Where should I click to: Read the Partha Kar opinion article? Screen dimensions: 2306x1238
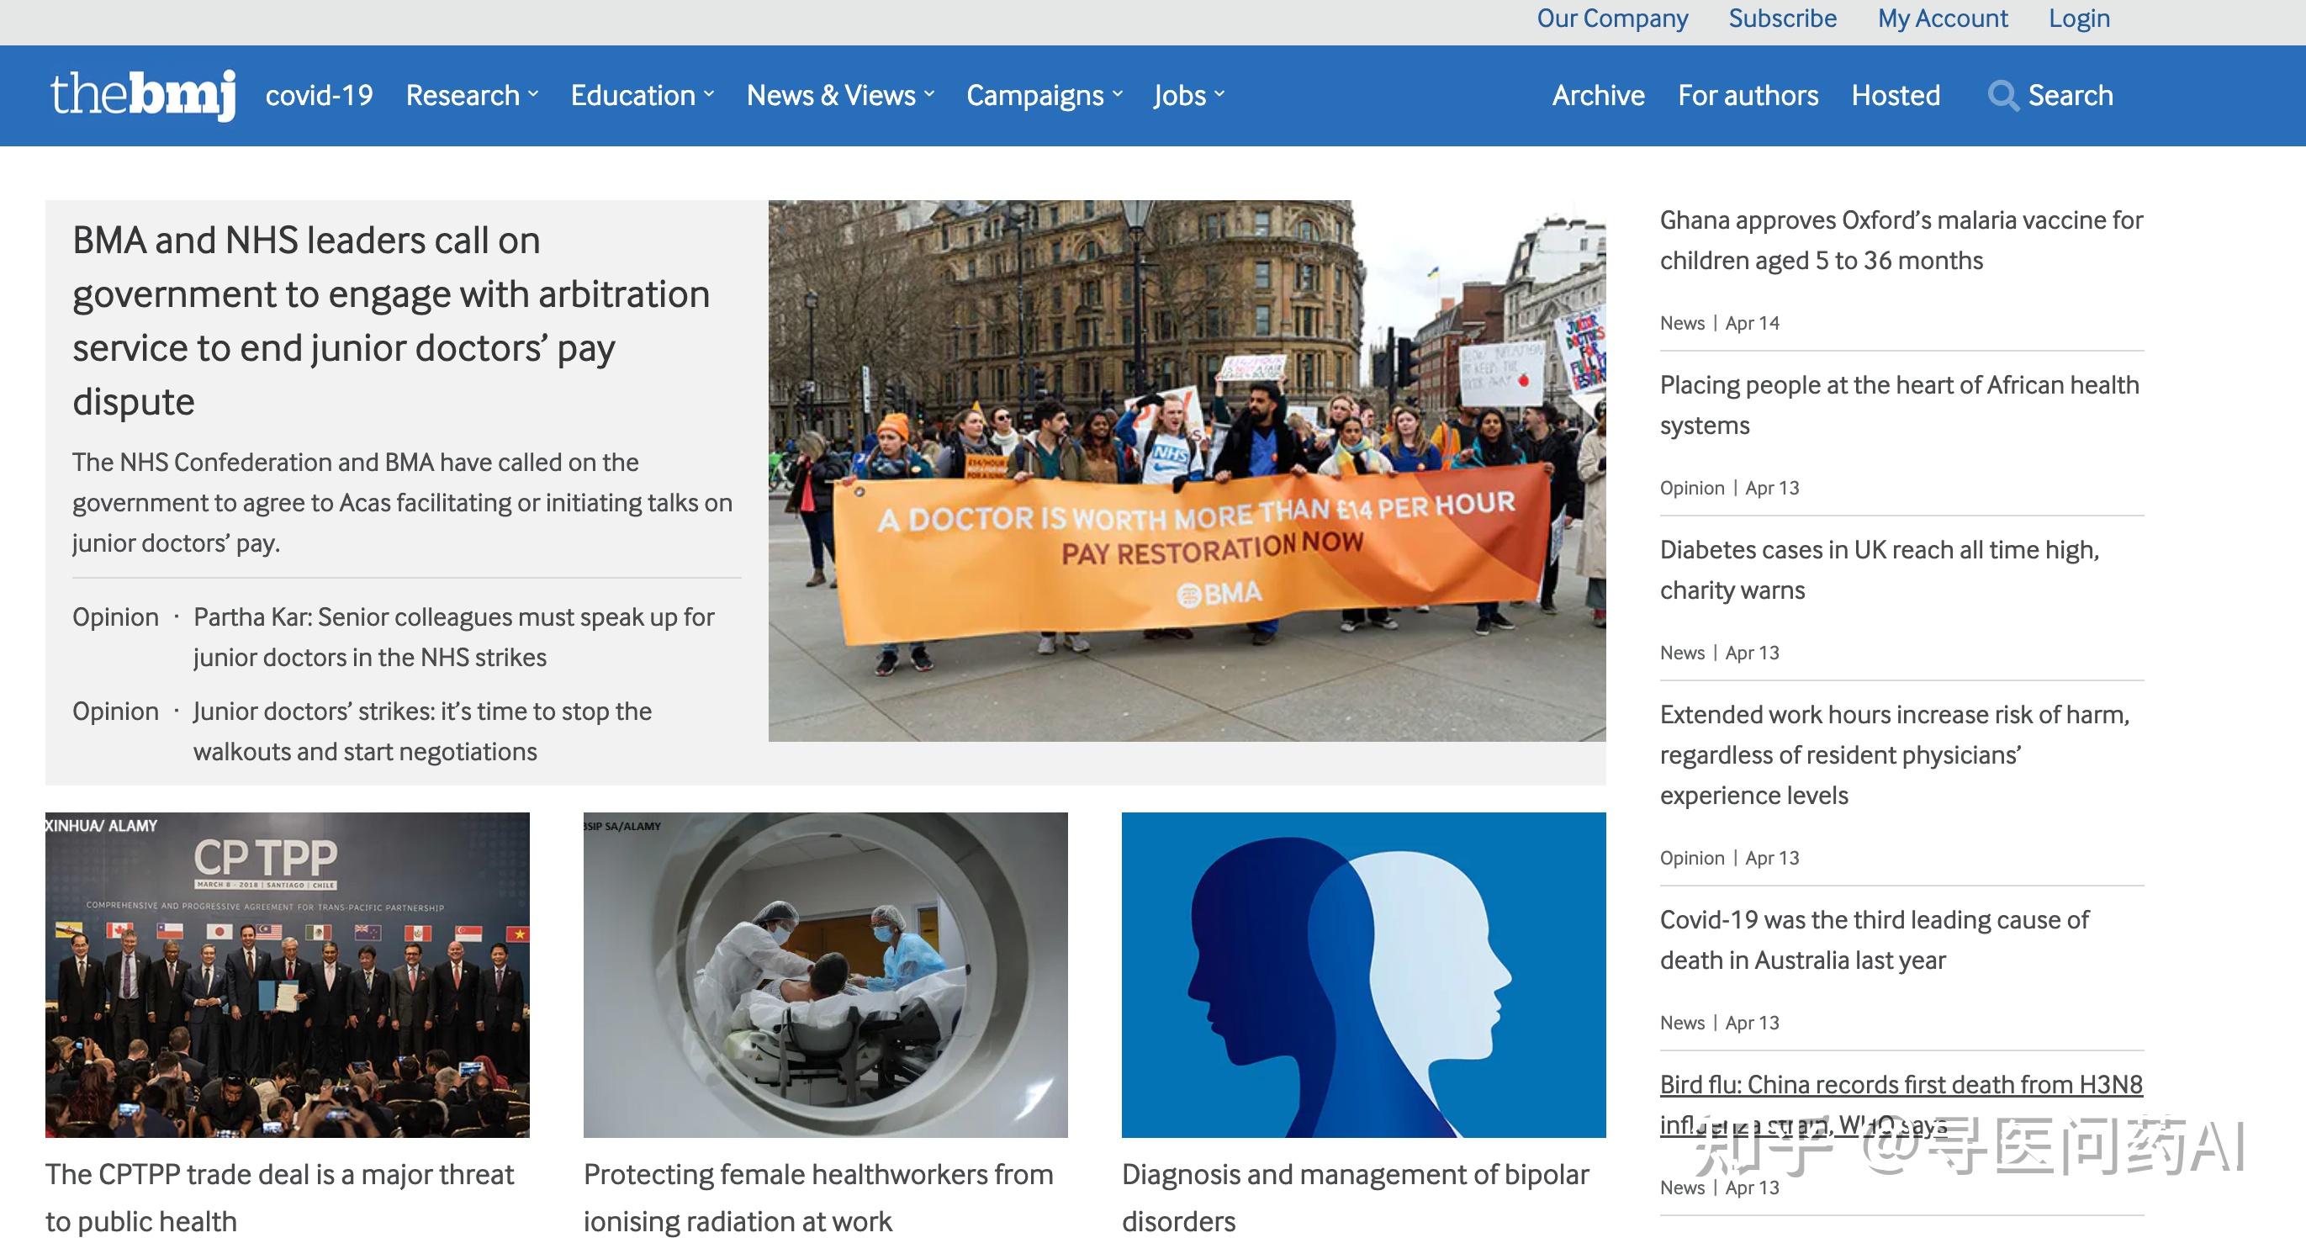(x=454, y=637)
